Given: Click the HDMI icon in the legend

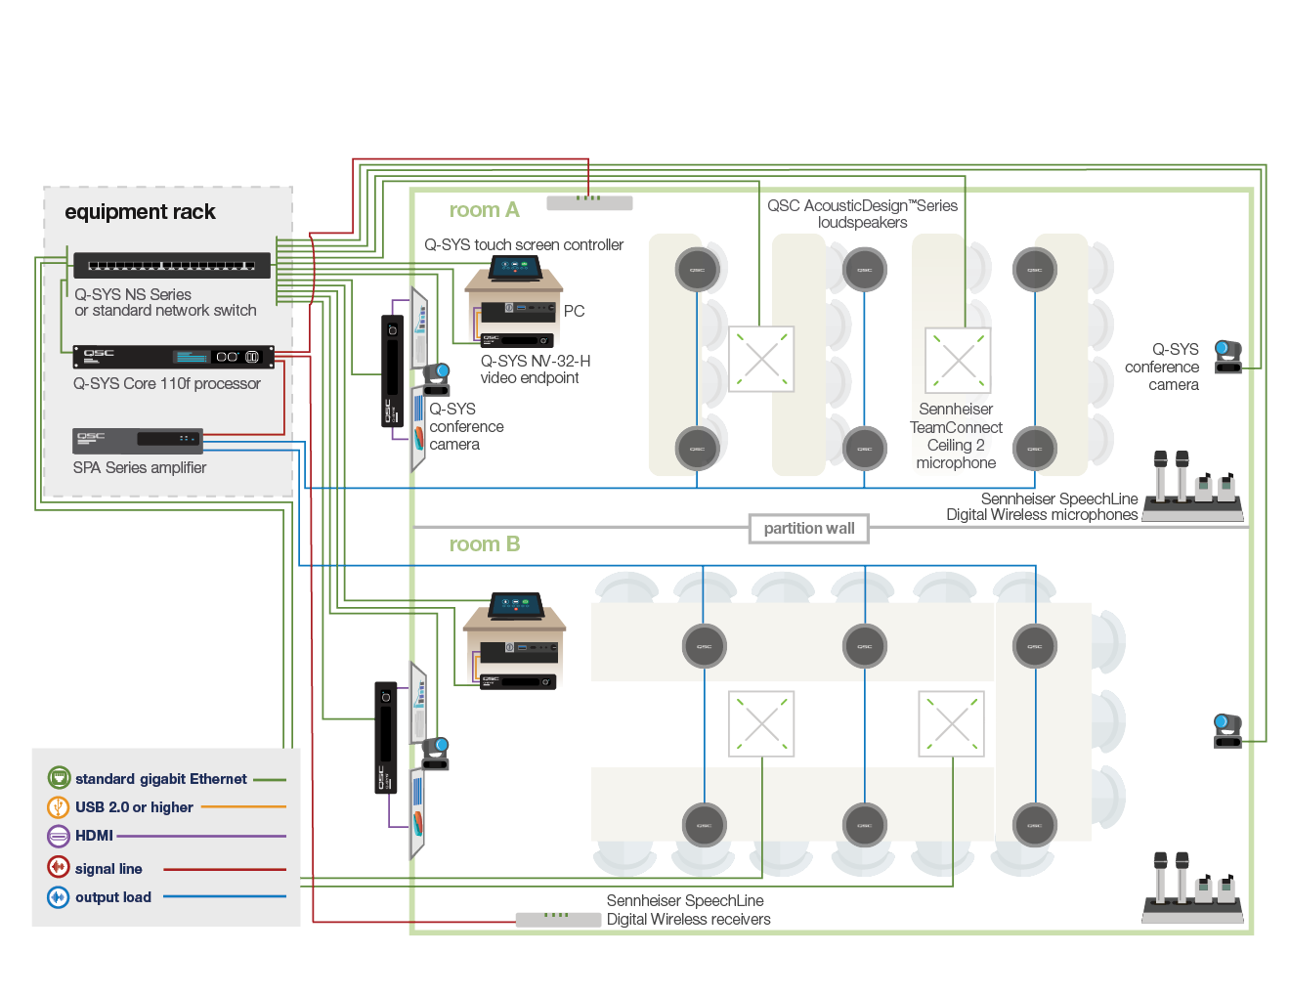Looking at the screenshot, I should (x=59, y=836).
